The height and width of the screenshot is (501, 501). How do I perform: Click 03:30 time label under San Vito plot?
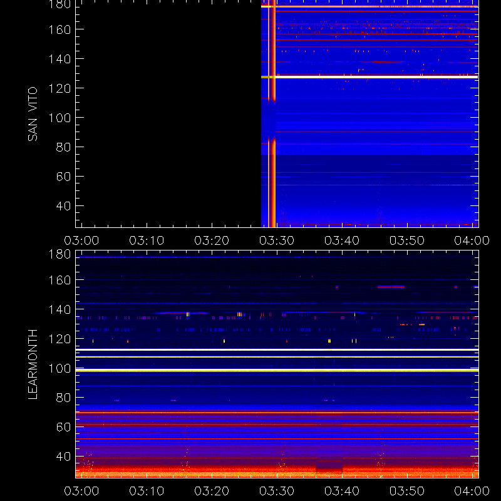pyautogui.click(x=277, y=240)
